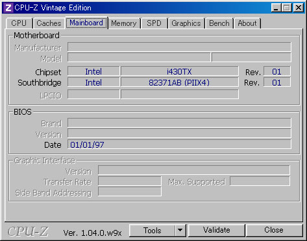Click the empty BIOS Brand field
This screenshot has height=241, width=307.
(179, 123)
